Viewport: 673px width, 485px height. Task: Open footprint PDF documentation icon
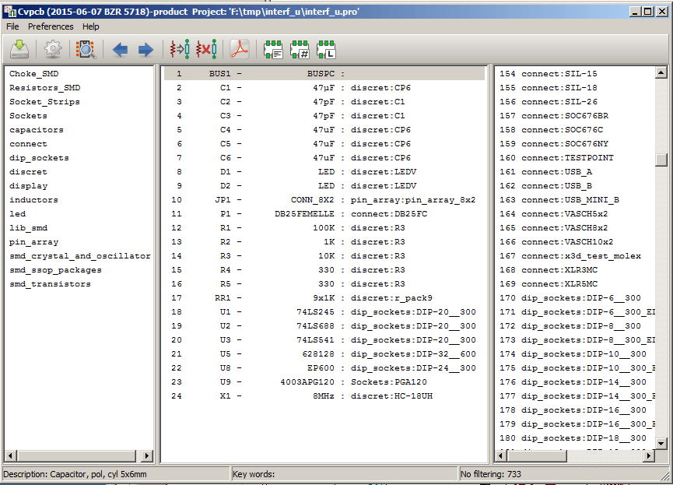pyautogui.click(x=240, y=50)
